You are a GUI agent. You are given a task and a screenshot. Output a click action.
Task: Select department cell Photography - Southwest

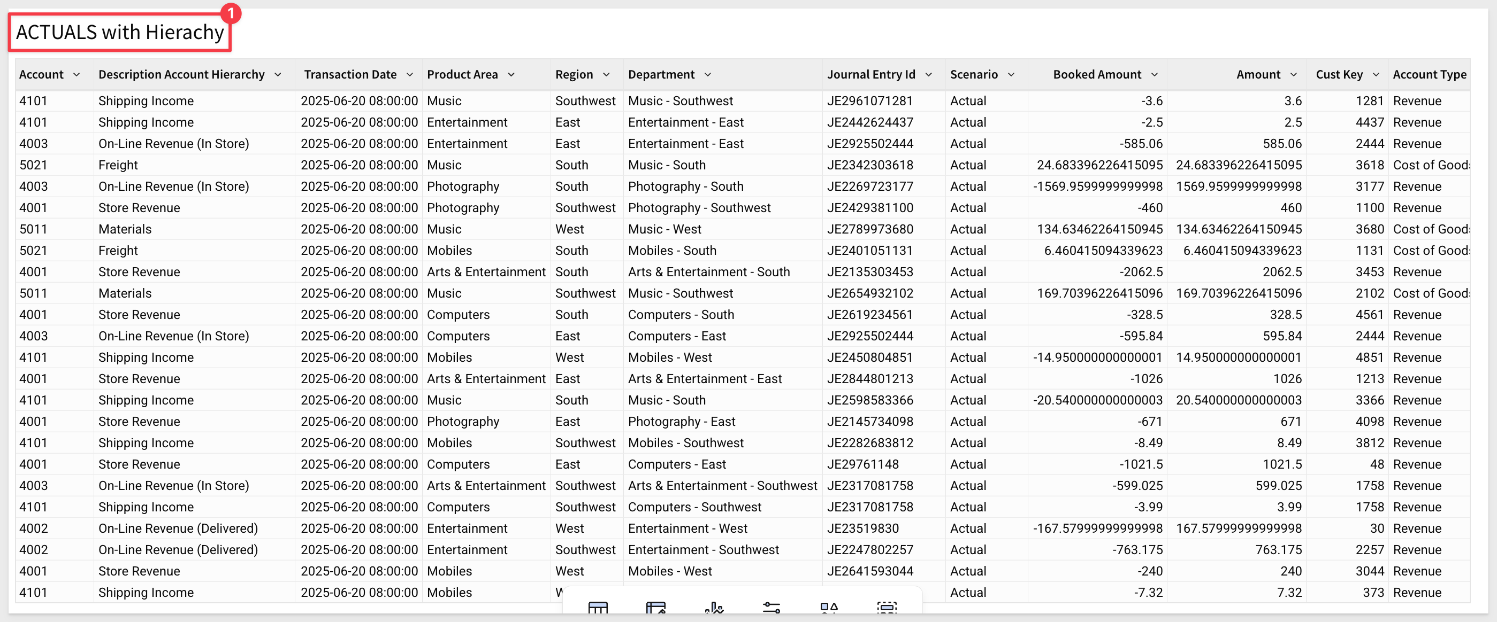pos(699,208)
